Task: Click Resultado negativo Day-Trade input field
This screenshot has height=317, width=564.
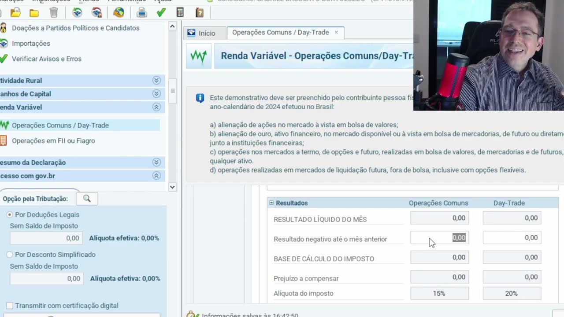Action: point(512,238)
